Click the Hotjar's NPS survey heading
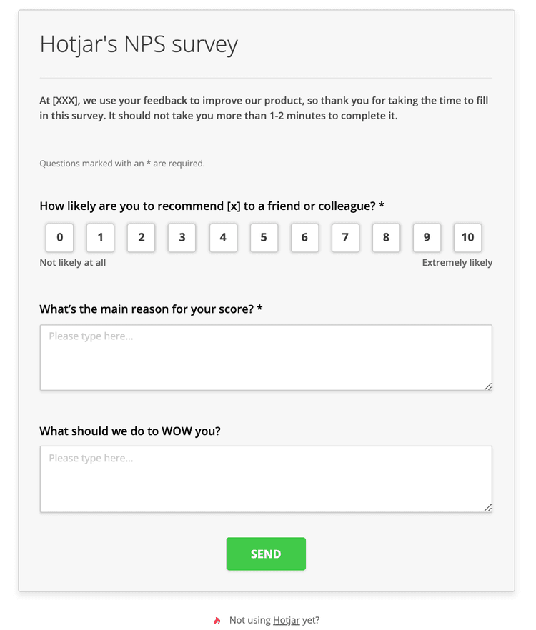The image size is (536, 630). 139,44
